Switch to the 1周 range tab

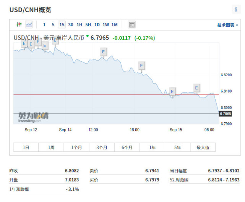pos(51,147)
